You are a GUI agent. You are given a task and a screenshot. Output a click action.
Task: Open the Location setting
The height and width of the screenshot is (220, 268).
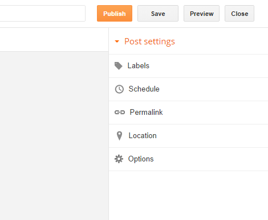188,136
